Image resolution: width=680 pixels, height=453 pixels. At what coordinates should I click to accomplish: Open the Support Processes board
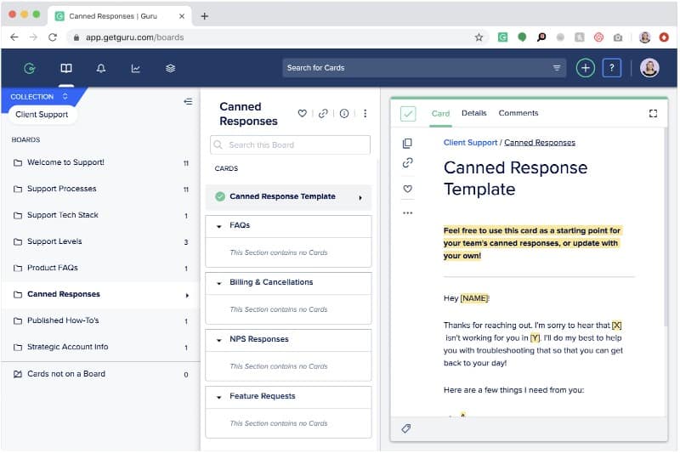pyautogui.click(x=100, y=189)
